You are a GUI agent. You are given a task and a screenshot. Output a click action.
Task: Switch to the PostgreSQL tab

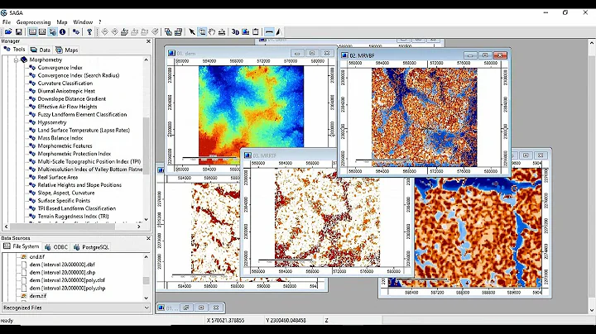91,247
